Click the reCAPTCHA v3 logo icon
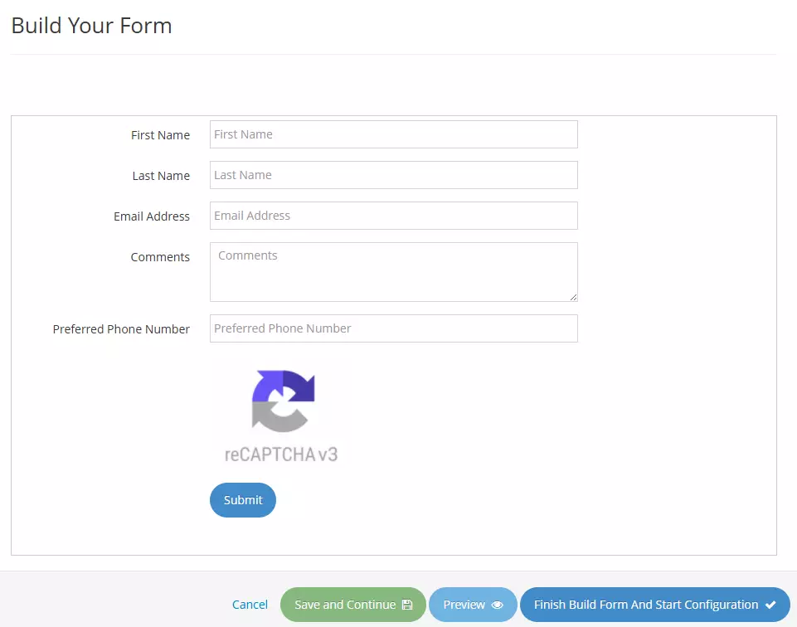Image resolution: width=797 pixels, height=627 pixels. click(x=283, y=401)
